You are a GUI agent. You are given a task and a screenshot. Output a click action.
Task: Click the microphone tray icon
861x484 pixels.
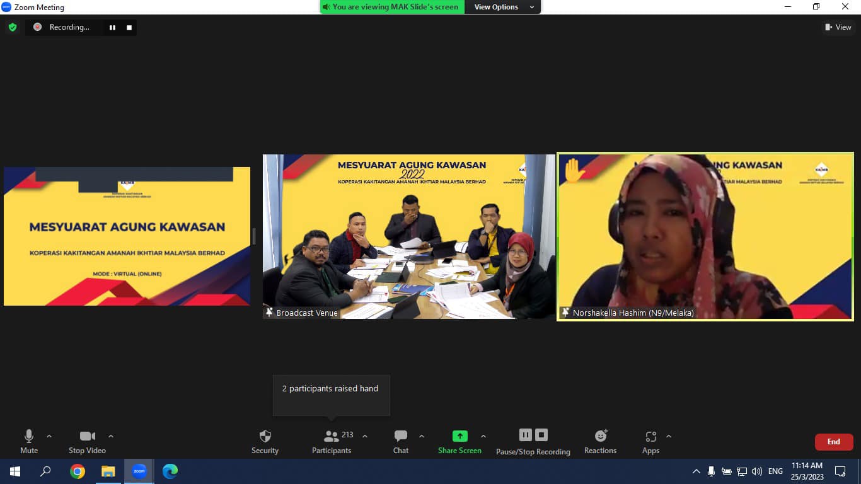pyautogui.click(x=712, y=471)
